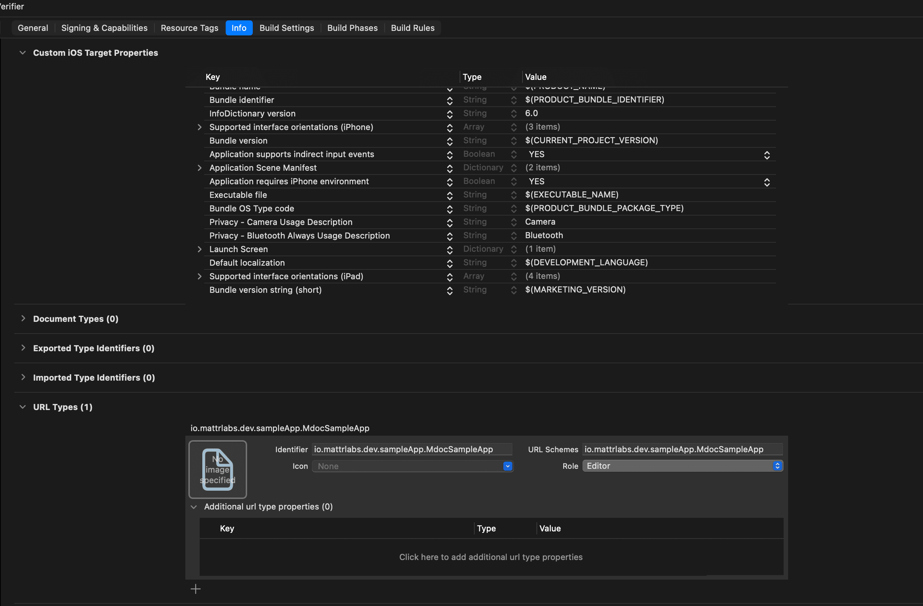Screen dimensions: 923x606
Task: Click the No image specified icon well
Action: (x=218, y=469)
